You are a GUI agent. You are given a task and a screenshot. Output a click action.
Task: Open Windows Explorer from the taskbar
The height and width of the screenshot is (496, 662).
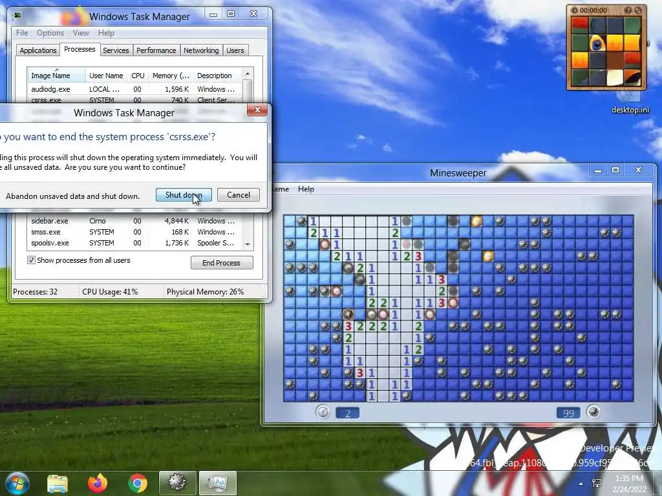click(x=58, y=483)
